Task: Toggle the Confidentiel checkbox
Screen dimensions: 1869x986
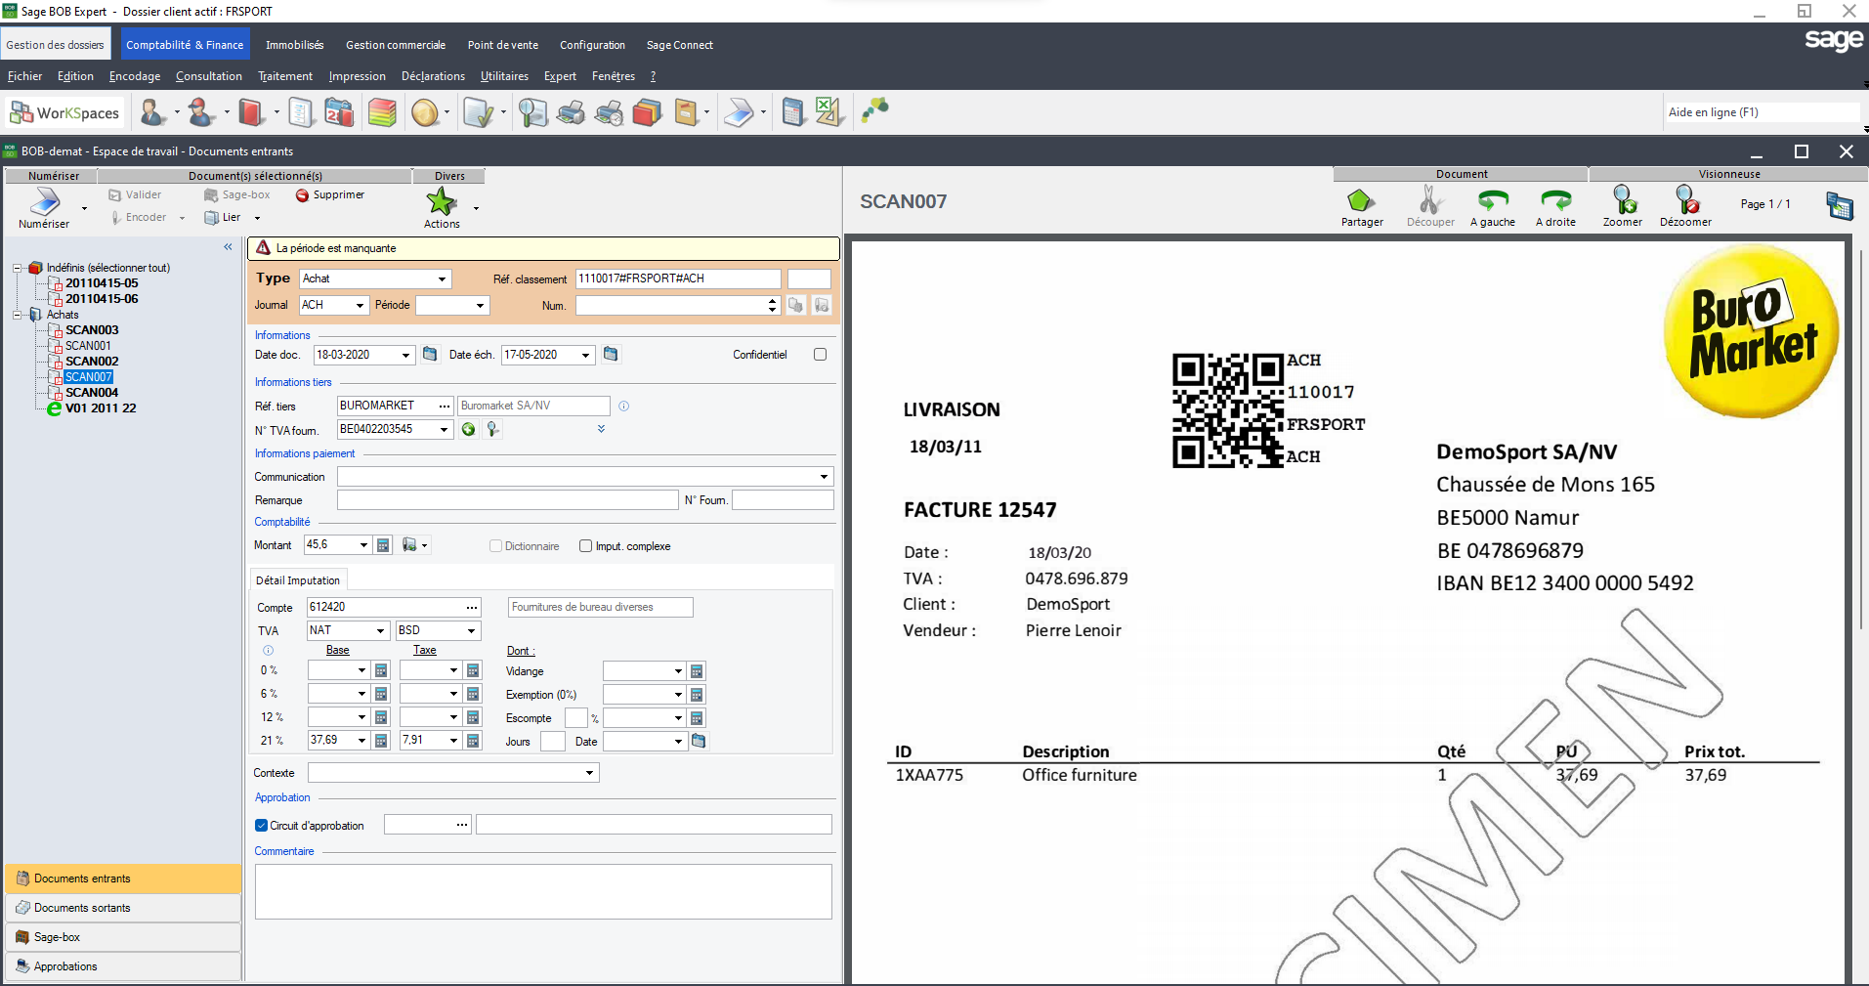Action: click(x=820, y=355)
